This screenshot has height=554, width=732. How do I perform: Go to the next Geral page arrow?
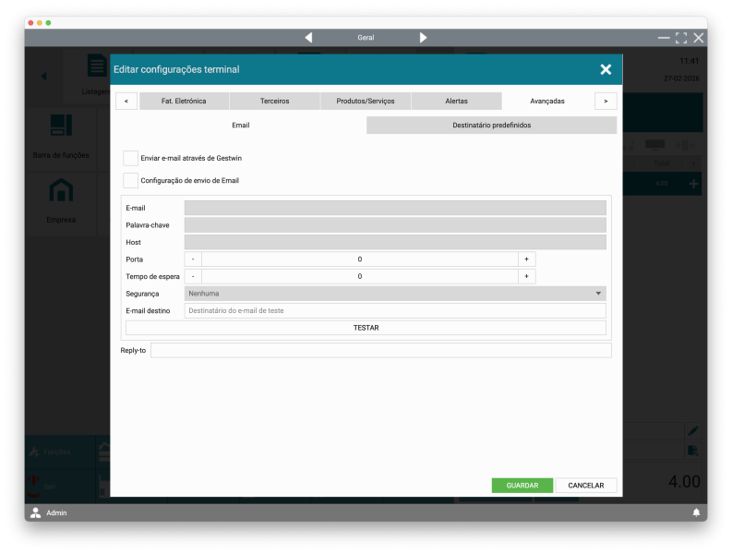(423, 38)
